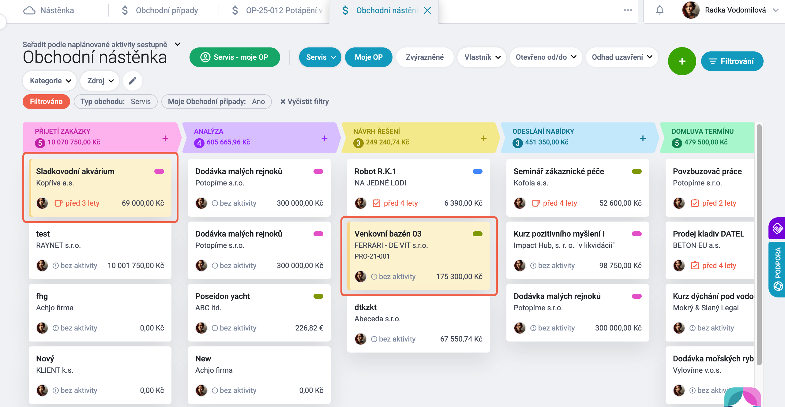Add a card in Odeslání nabídky column
This screenshot has width=785, height=407.
tap(643, 138)
